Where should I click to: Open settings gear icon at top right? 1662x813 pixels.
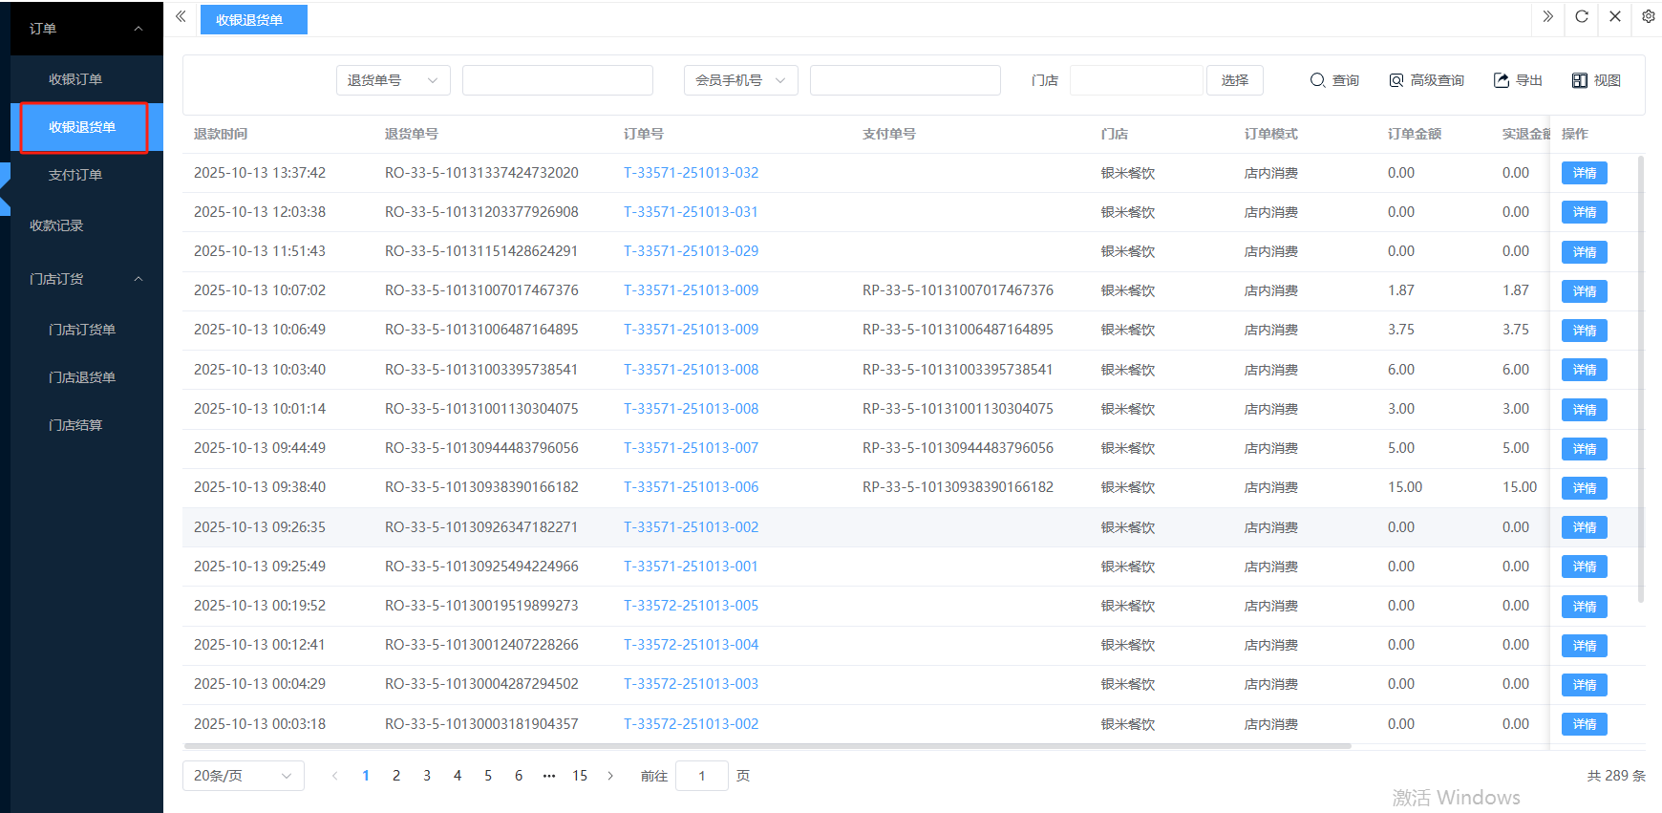tap(1649, 17)
